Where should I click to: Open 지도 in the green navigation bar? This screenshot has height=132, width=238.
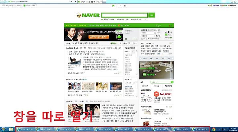[x=106, y=25]
